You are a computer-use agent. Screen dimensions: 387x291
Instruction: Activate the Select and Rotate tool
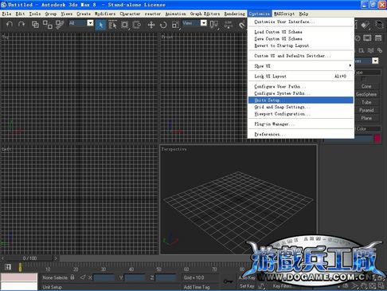pos(163,25)
